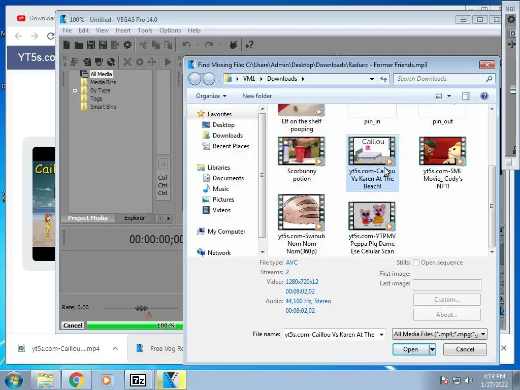The height and width of the screenshot is (390, 520).
Task: Click the Extract Audio from CD icon
Action: point(111,61)
